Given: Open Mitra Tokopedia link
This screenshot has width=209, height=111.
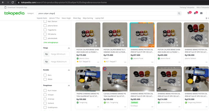Looking at the screenshot, I should tap(203, 8).
